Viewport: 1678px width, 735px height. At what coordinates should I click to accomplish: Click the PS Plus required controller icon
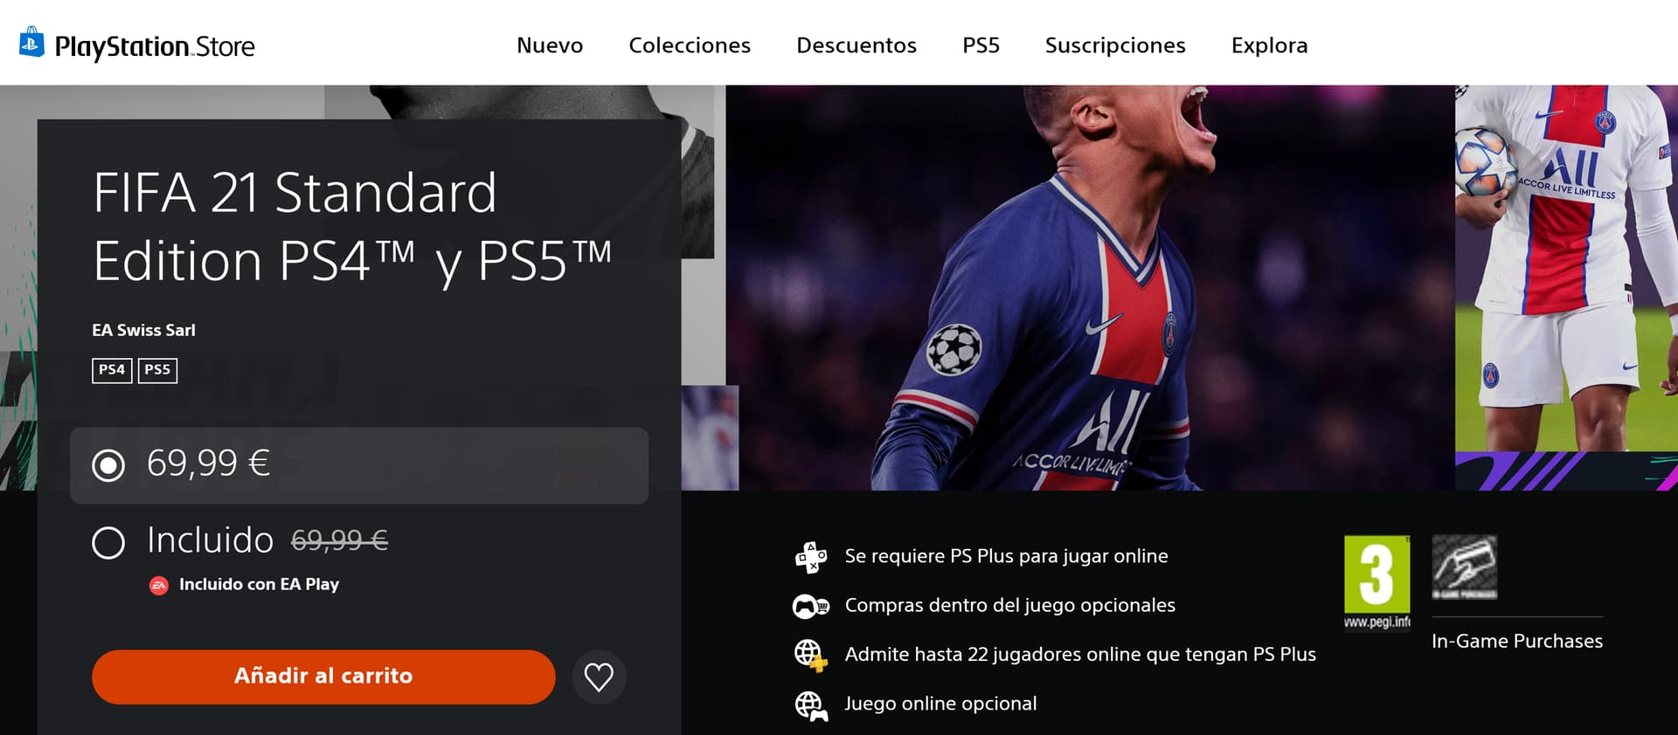tap(811, 556)
